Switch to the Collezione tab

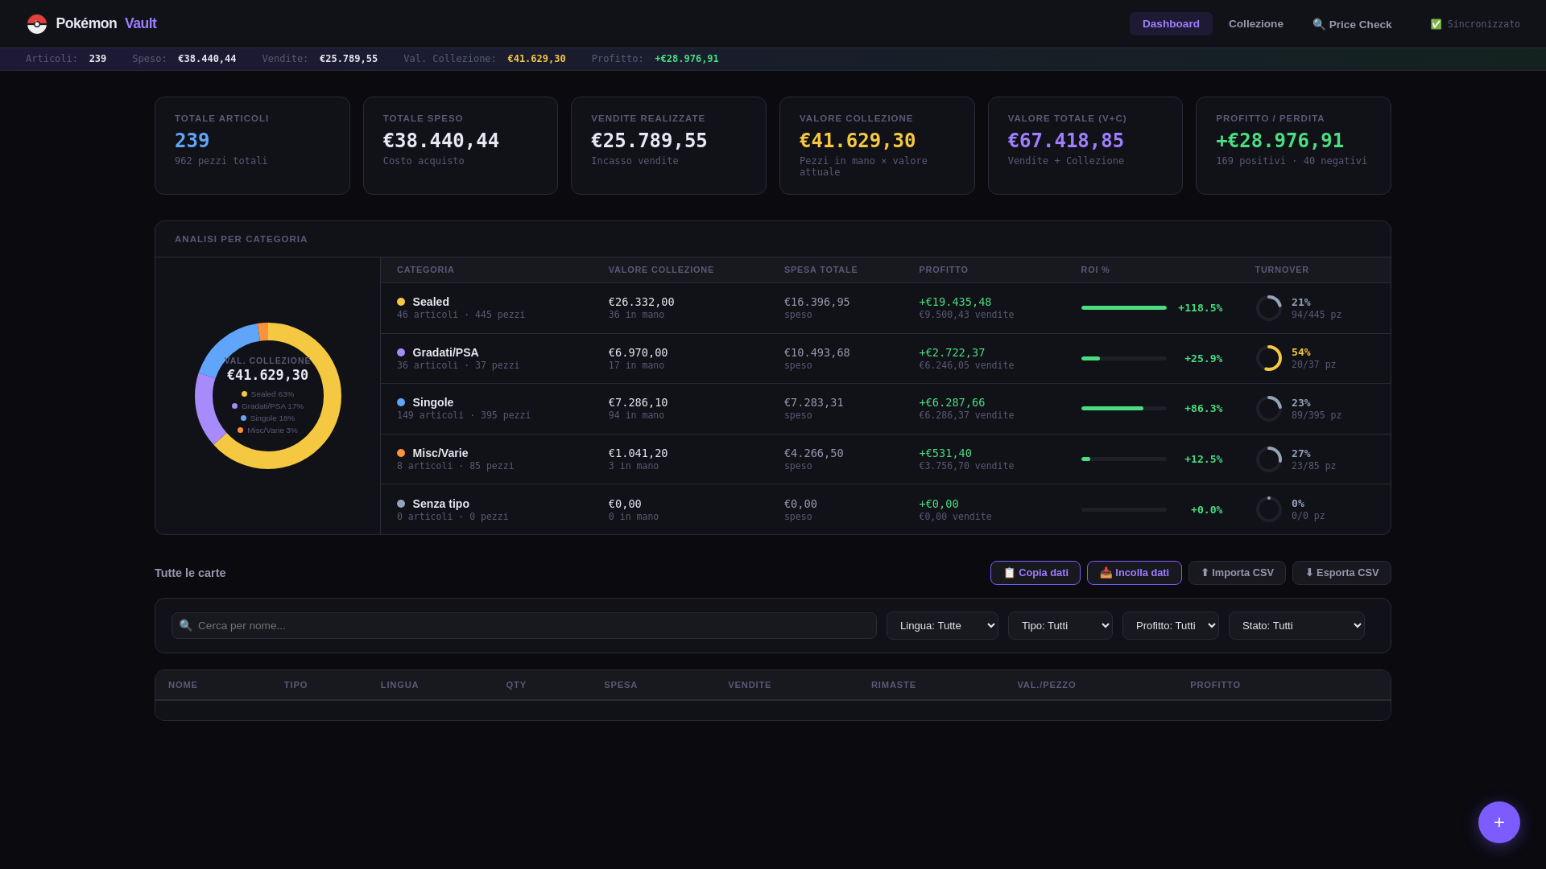[1255, 24]
